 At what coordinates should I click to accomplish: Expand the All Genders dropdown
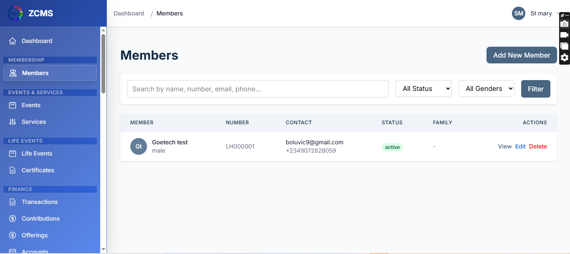click(x=486, y=88)
